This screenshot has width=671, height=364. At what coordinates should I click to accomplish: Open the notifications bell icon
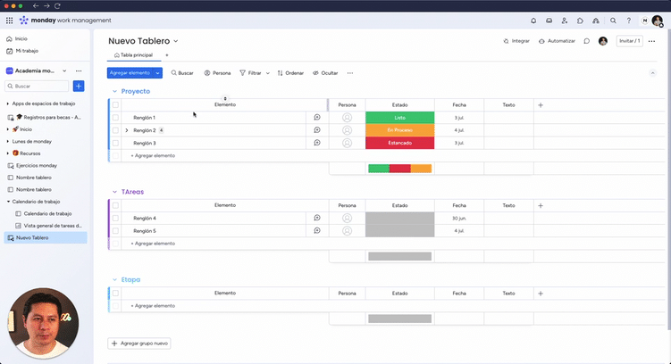[533, 20]
